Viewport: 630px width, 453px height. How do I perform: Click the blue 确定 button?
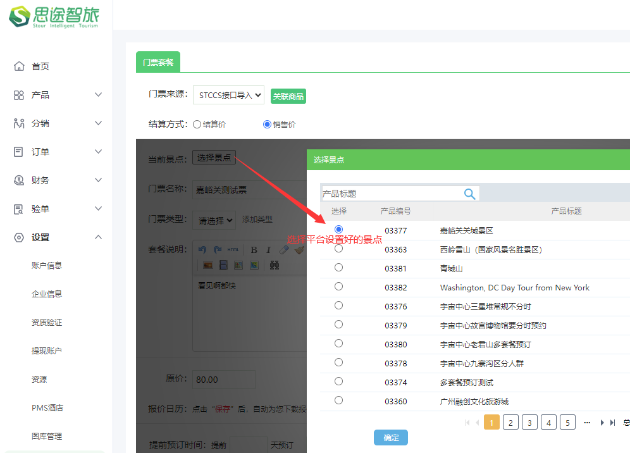coord(391,438)
